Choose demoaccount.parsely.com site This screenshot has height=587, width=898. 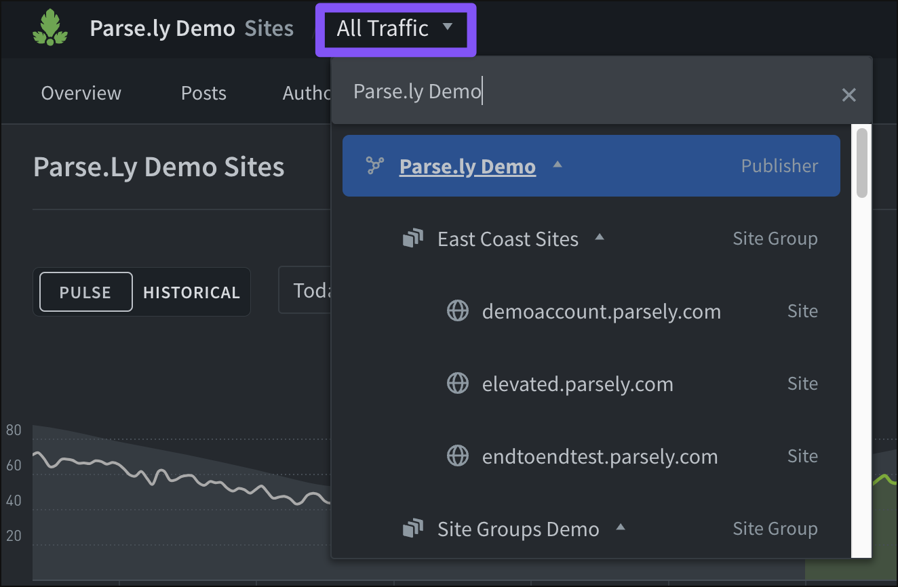tap(602, 311)
